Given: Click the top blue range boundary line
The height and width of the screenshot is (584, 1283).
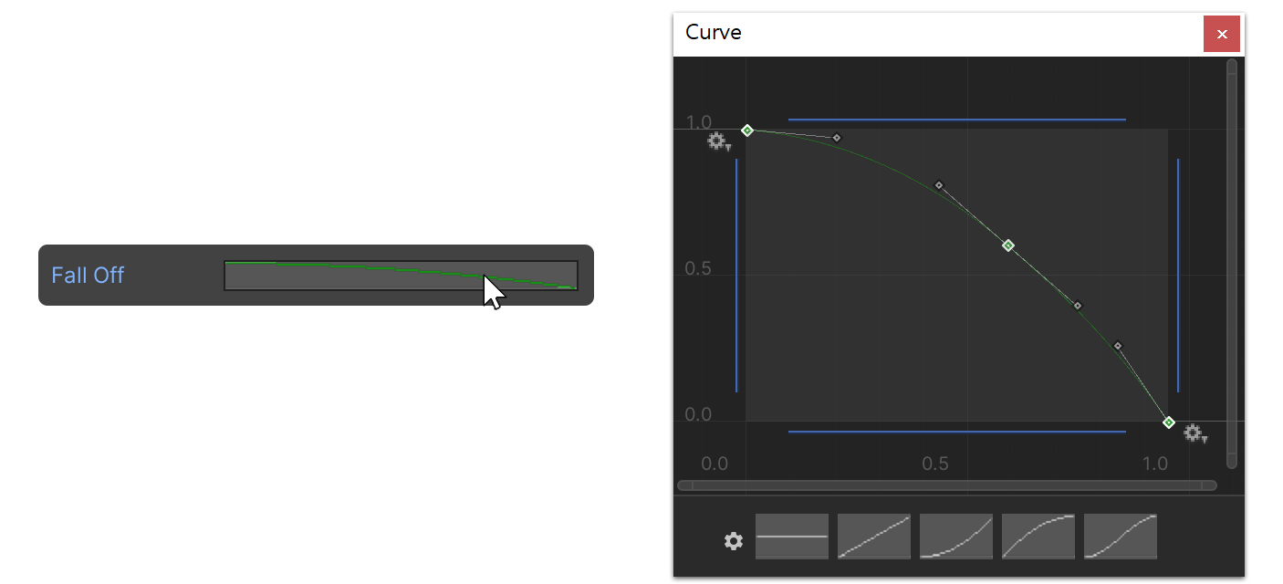Looking at the screenshot, I should click(x=957, y=120).
